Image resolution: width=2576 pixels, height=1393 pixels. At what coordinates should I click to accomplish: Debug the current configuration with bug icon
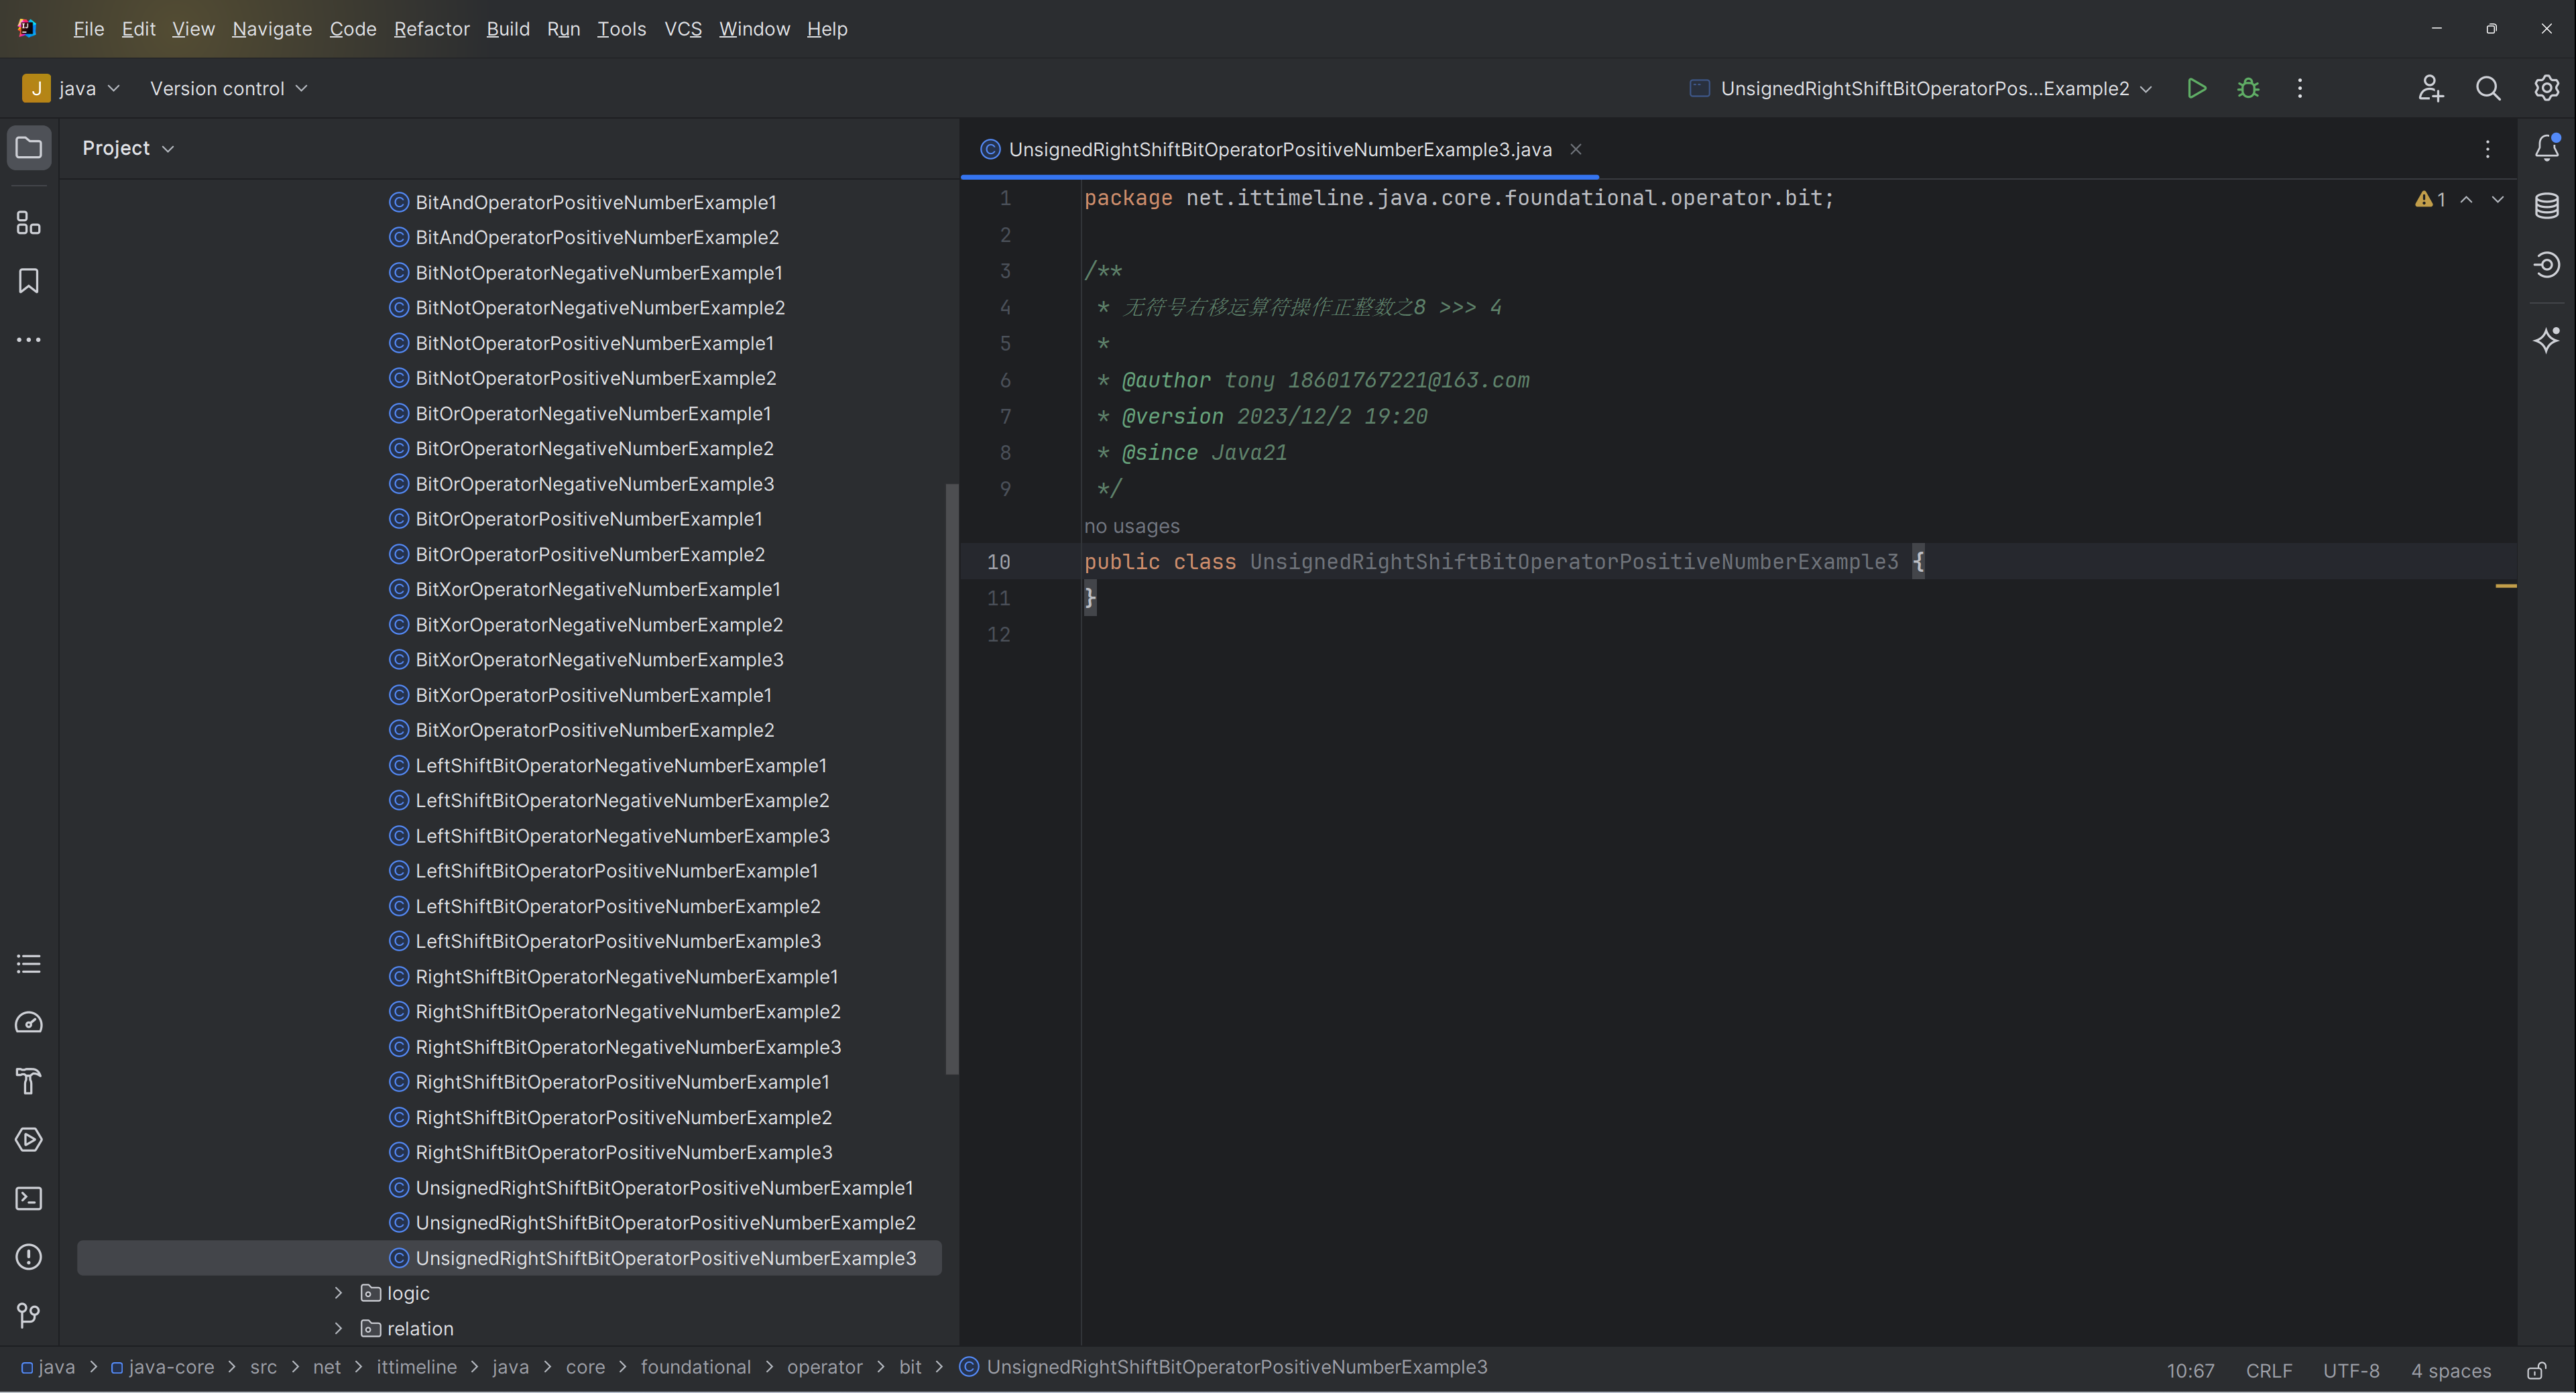point(2248,88)
